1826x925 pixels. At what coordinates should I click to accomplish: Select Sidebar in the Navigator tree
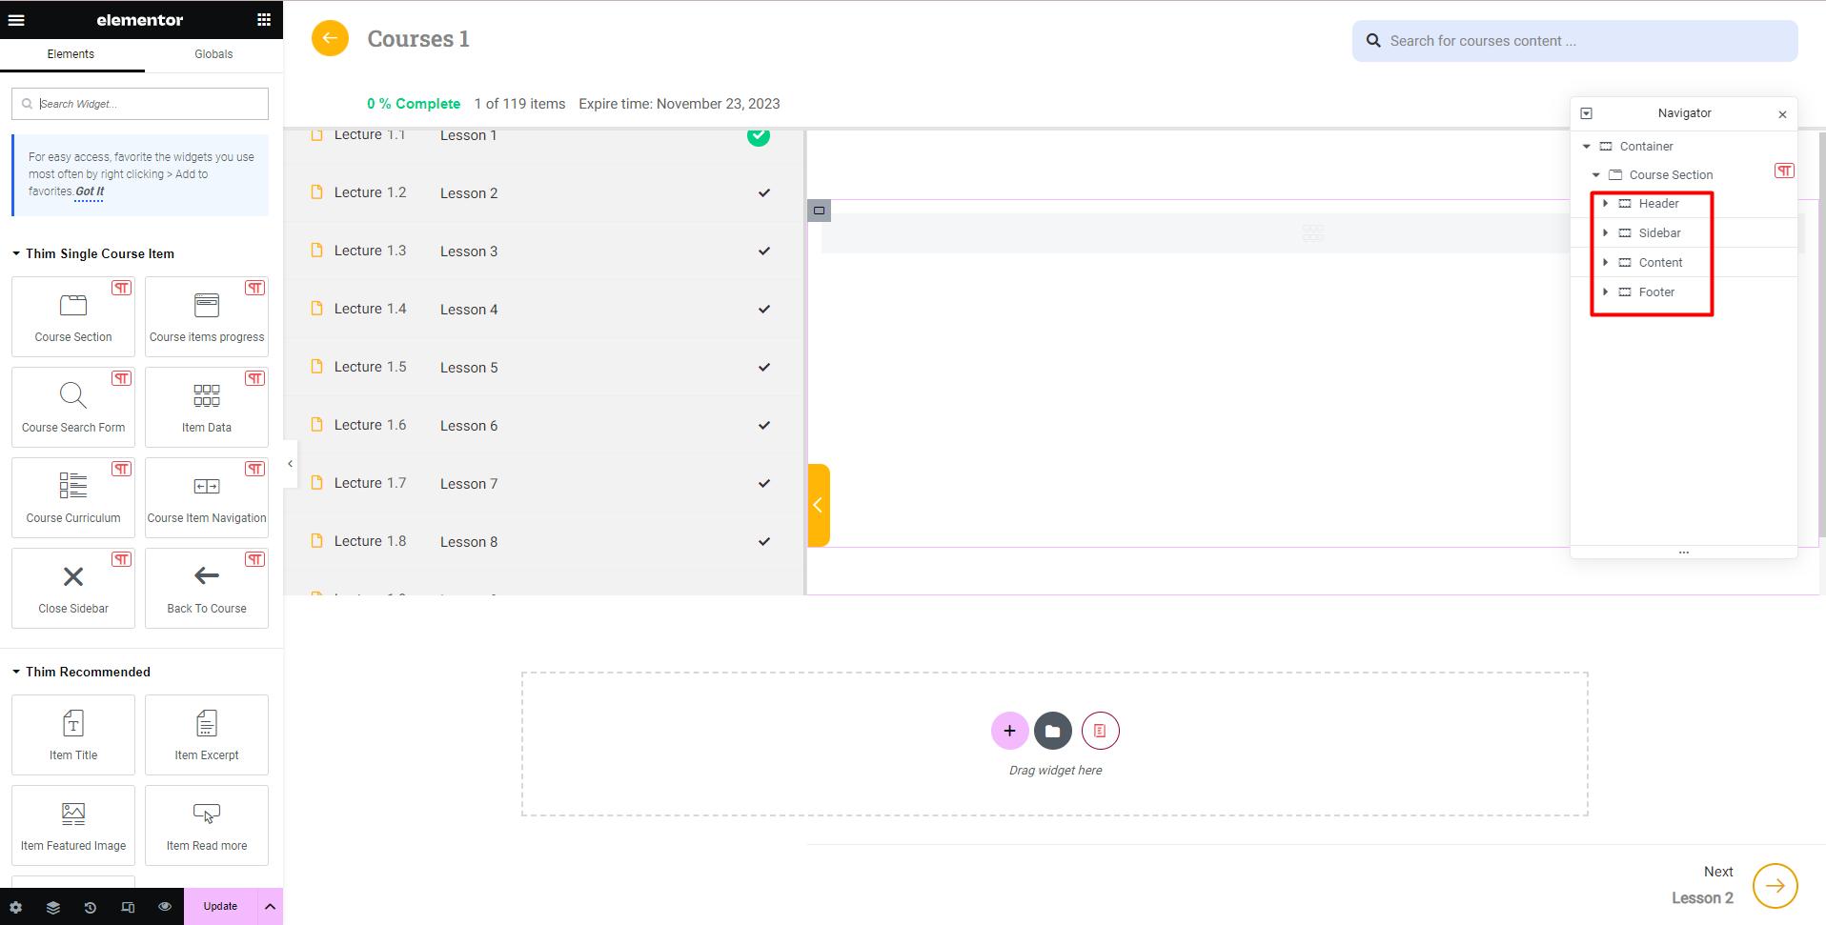[x=1659, y=232]
